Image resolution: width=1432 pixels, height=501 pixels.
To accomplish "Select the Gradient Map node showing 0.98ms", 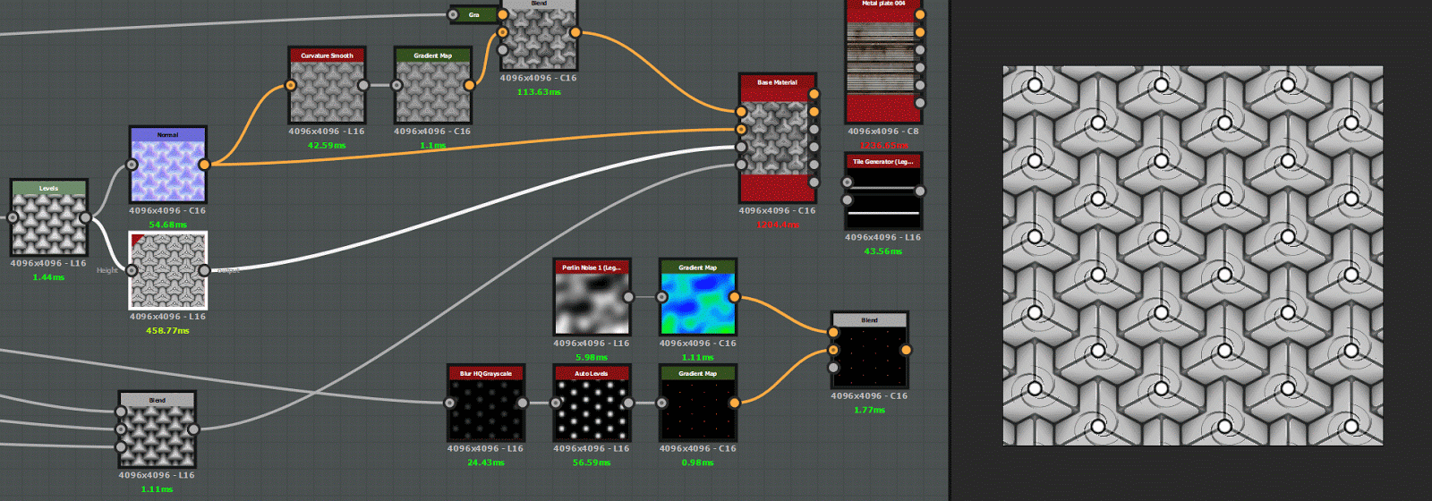I will point(697,403).
